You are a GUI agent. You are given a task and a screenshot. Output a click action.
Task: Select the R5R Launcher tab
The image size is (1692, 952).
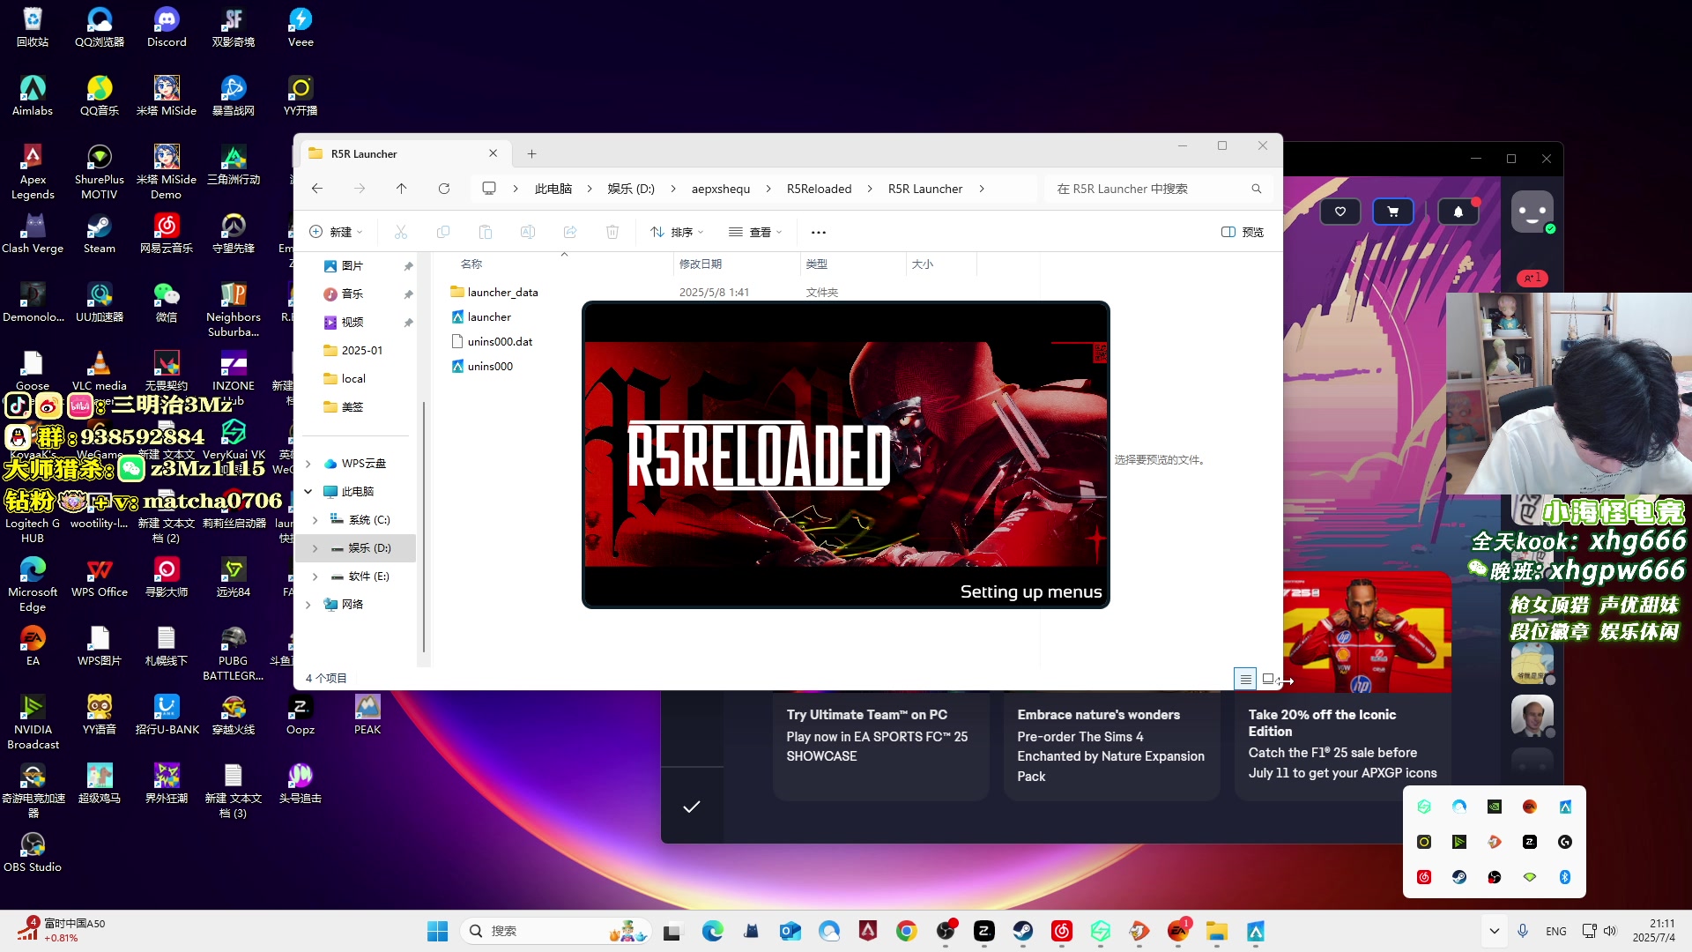tap(404, 153)
